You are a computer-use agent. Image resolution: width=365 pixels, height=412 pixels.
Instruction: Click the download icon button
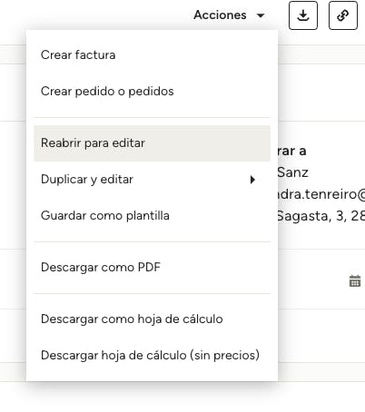[303, 15]
